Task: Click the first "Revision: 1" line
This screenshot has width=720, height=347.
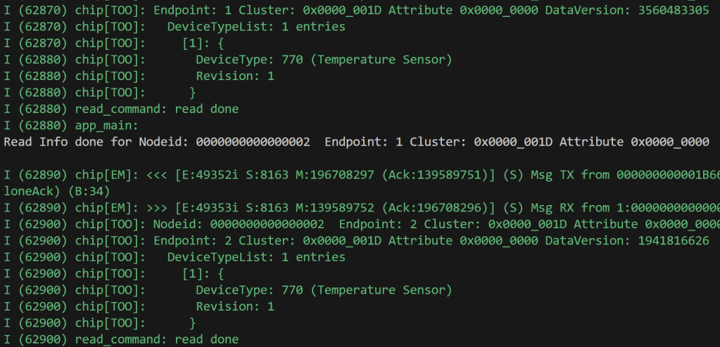Action: 235,76
